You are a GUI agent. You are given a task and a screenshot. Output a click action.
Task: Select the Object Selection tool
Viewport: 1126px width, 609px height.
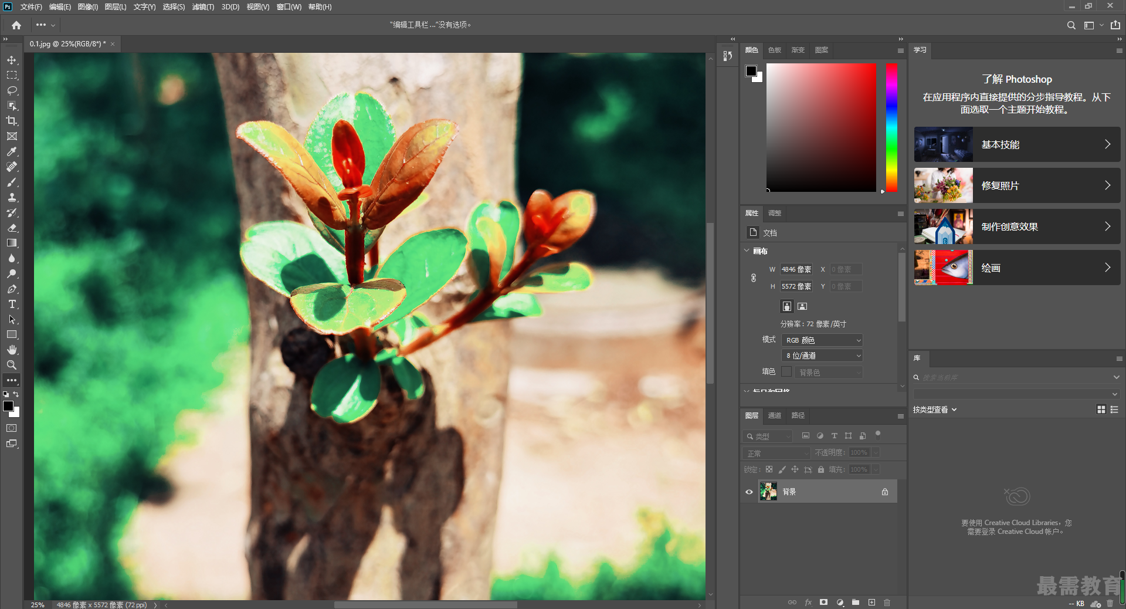pyautogui.click(x=12, y=106)
